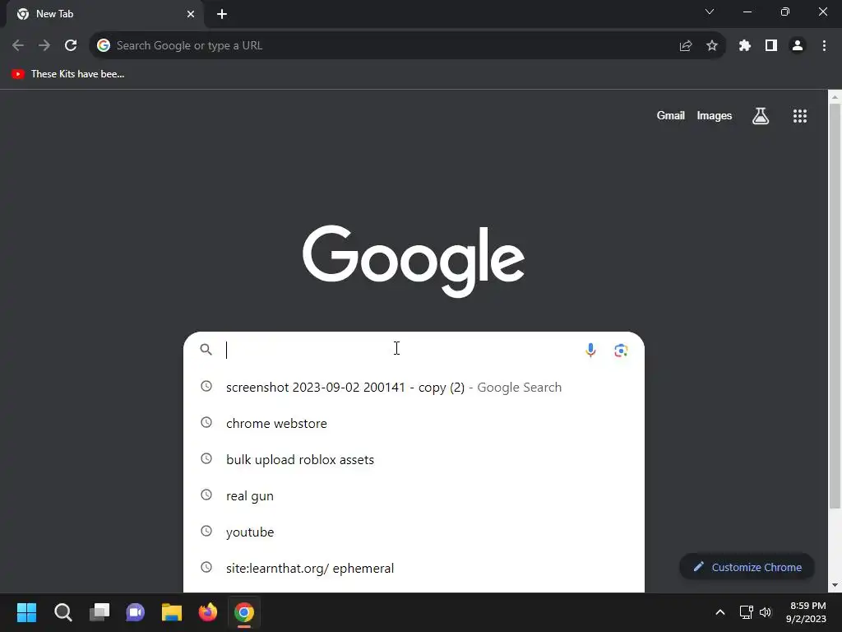Open the Chat (Teams) taskbar icon
The height and width of the screenshot is (632, 842).
(136, 612)
